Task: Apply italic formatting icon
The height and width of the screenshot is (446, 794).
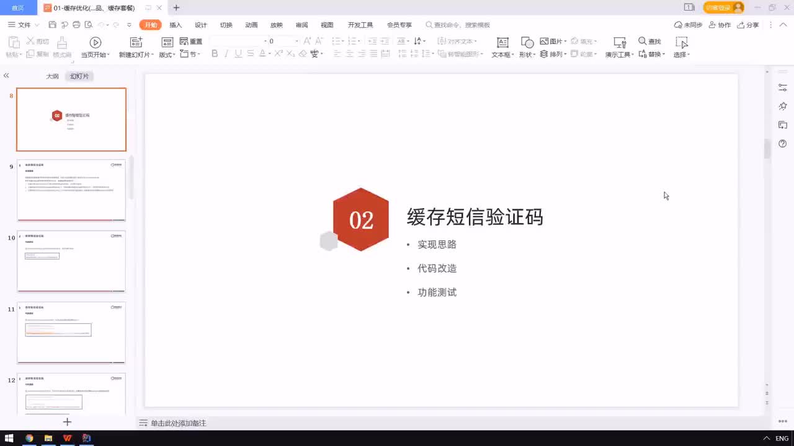Action: pyautogui.click(x=226, y=54)
